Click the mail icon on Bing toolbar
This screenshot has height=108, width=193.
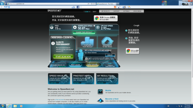click(73, 7)
